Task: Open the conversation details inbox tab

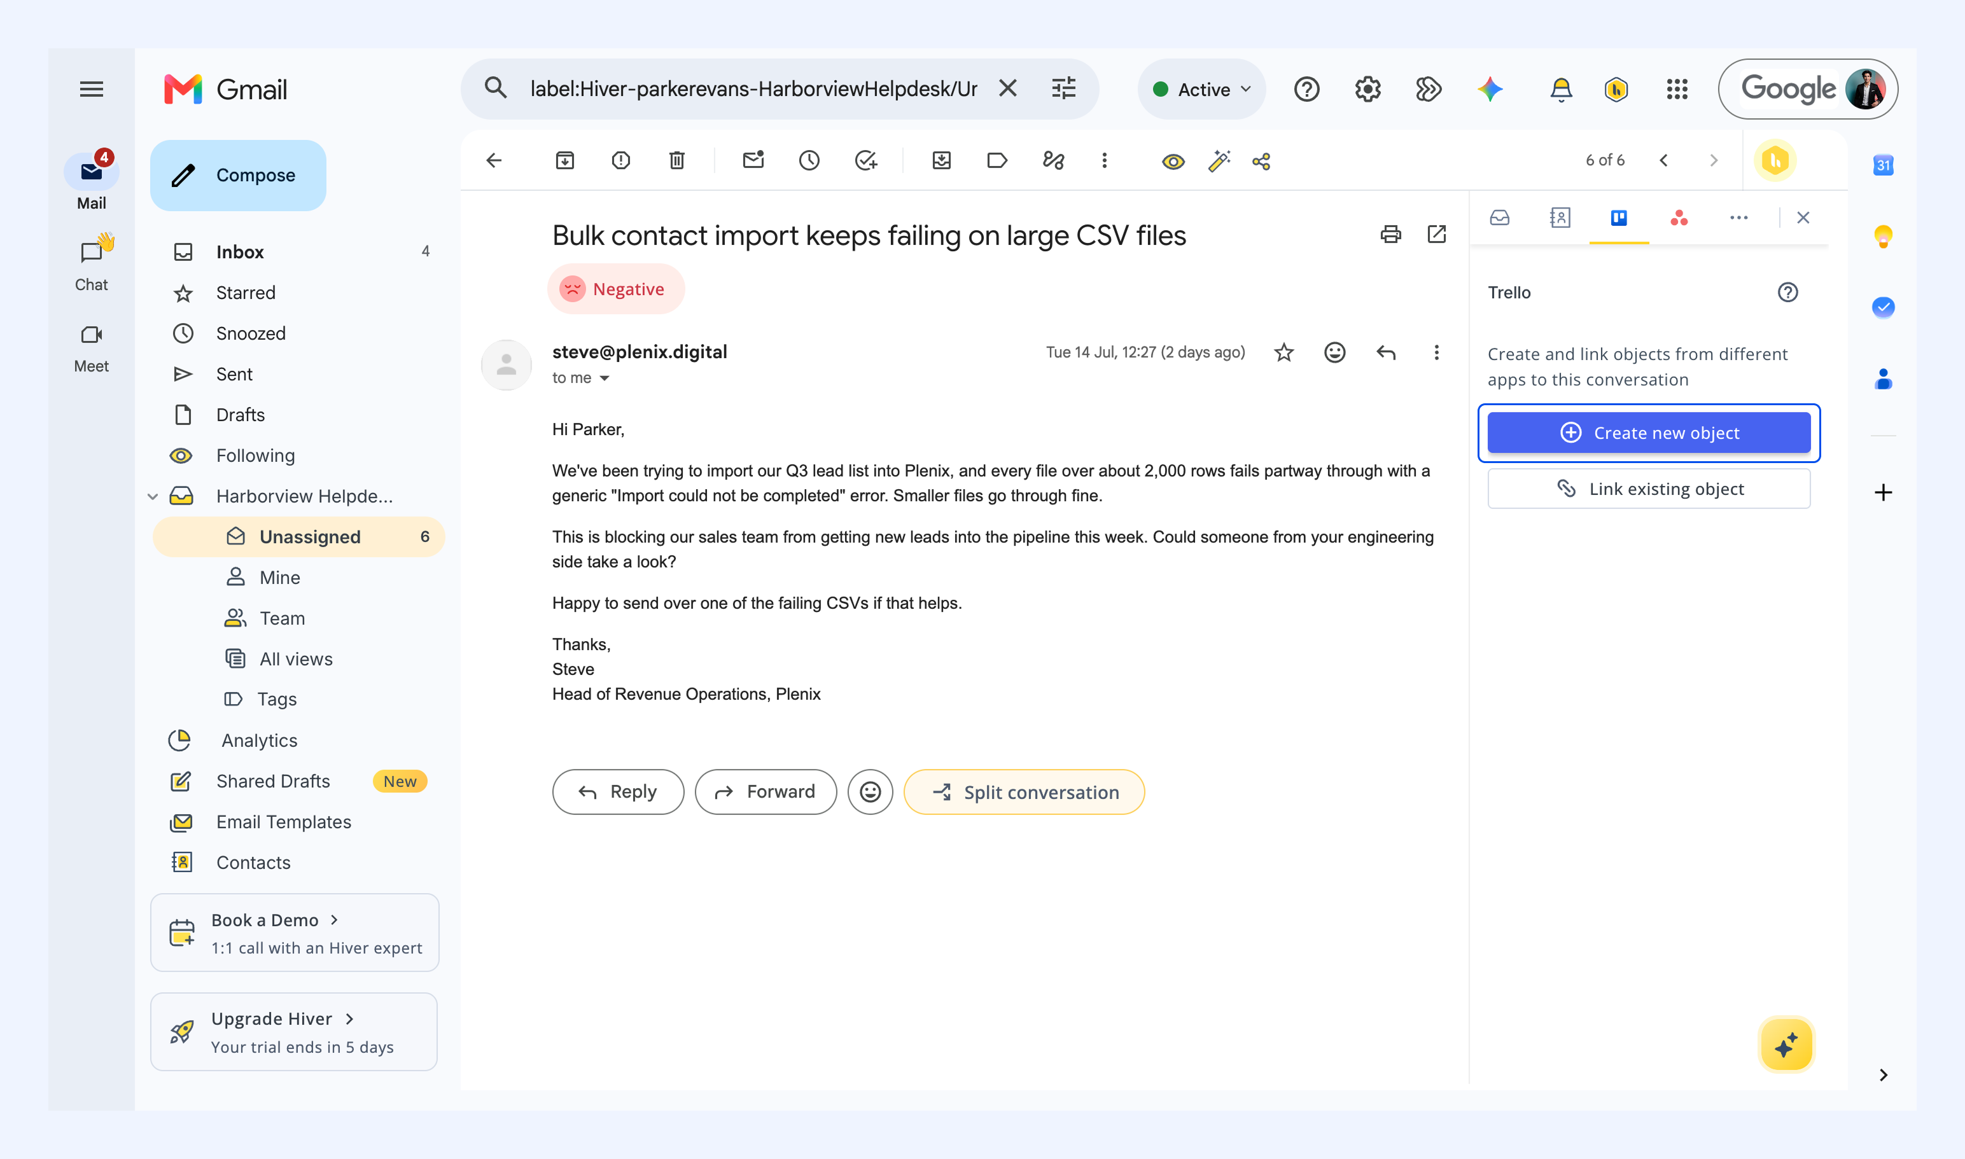Action: tap(1499, 218)
